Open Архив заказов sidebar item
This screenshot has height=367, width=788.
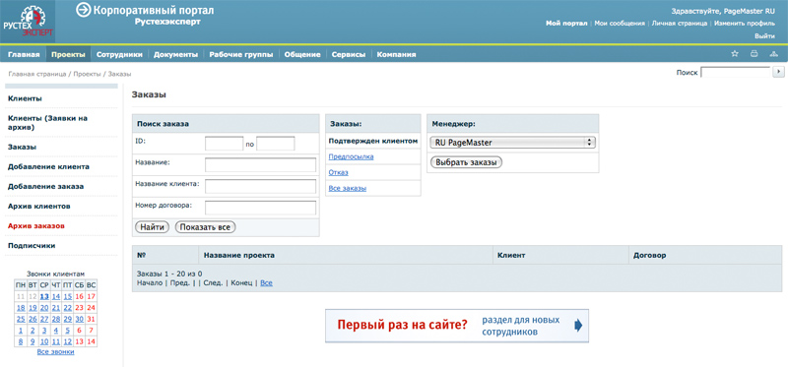[36, 226]
